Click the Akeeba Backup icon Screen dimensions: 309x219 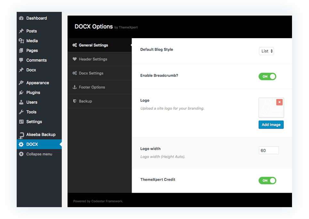pyautogui.click(x=21, y=135)
